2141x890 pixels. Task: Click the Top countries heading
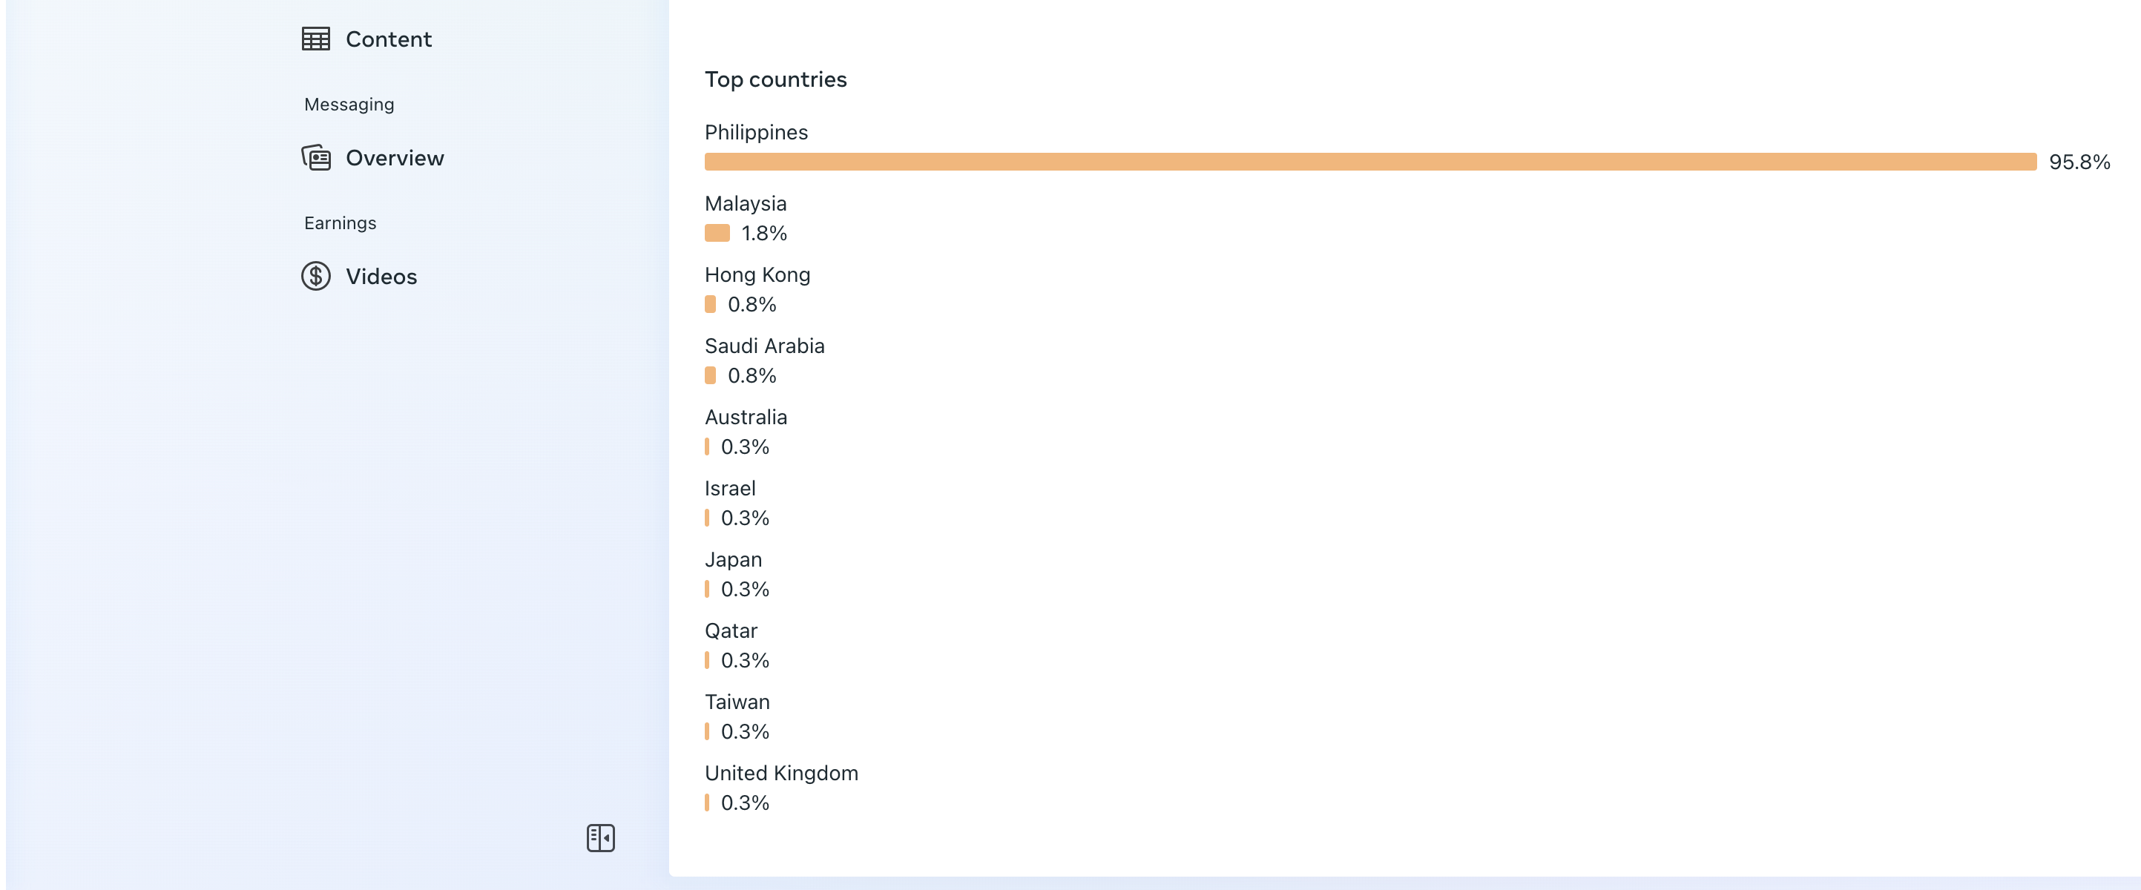[775, 80]
